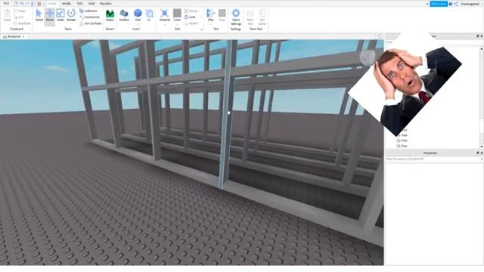Image resolution: width=484 pixels, height=272 pixels.
Task: Cut the selection
Action: [18, 17]
